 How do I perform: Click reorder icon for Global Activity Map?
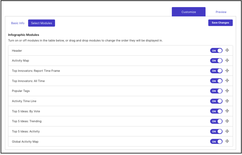(x=227, y=141)
